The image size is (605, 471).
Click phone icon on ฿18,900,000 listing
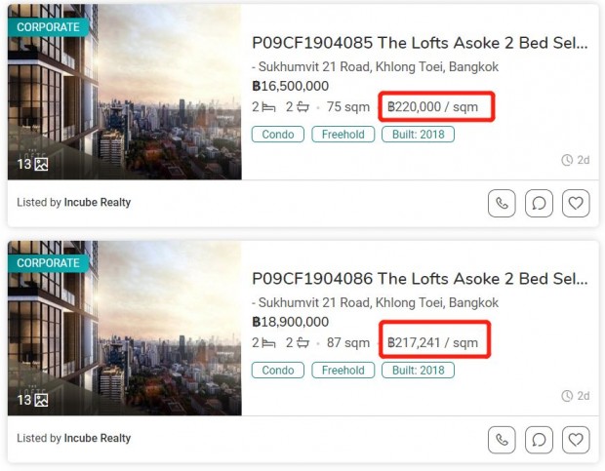point(502,440)
